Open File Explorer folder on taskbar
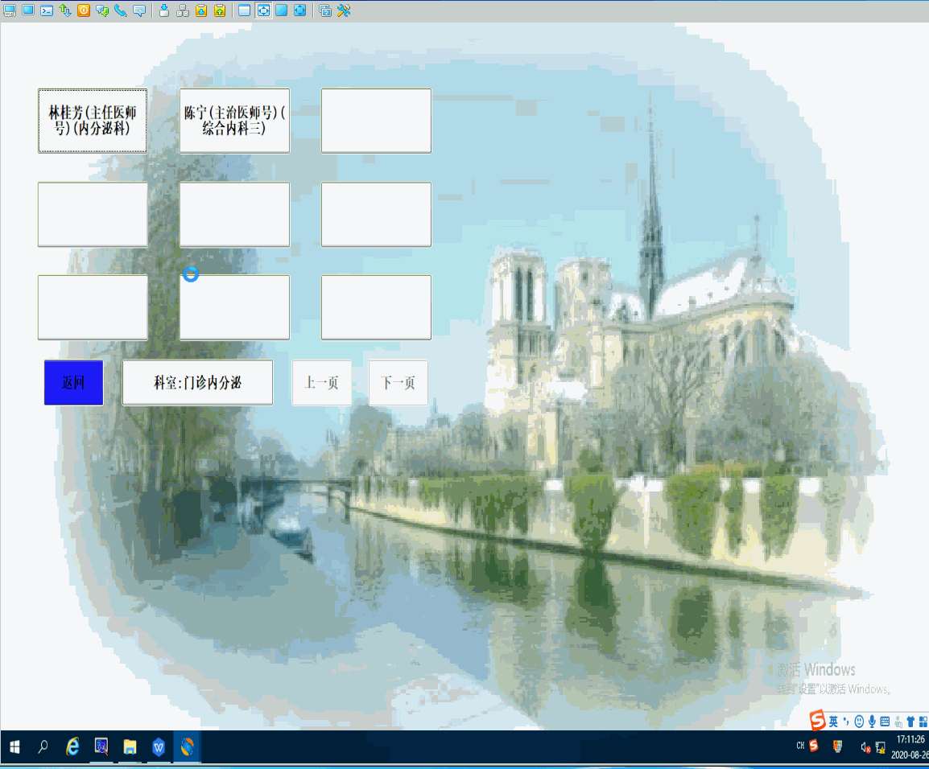The width and height of the screenshot is (929, 769). 130,747
